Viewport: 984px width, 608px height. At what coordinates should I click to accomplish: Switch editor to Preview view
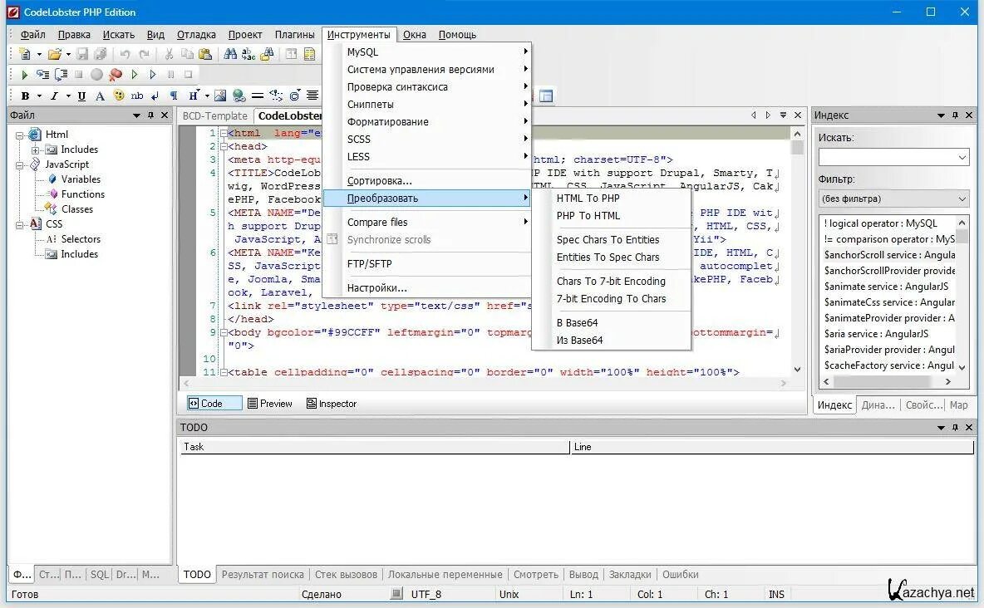[x=270, y=404]
